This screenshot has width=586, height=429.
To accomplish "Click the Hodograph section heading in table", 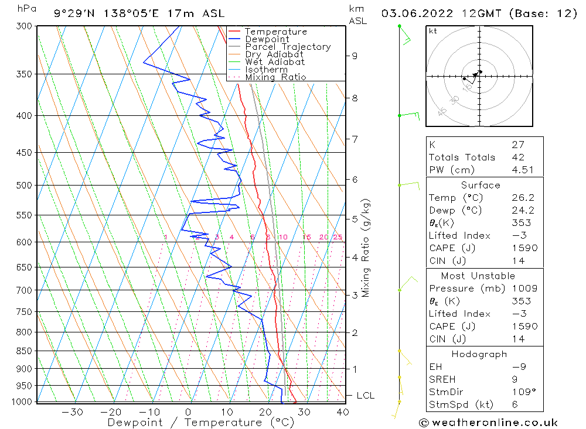I will point(479,354).
